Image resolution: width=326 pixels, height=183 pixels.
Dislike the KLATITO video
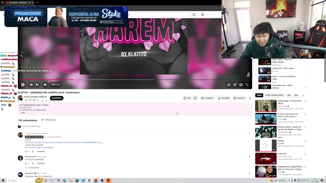195,98
